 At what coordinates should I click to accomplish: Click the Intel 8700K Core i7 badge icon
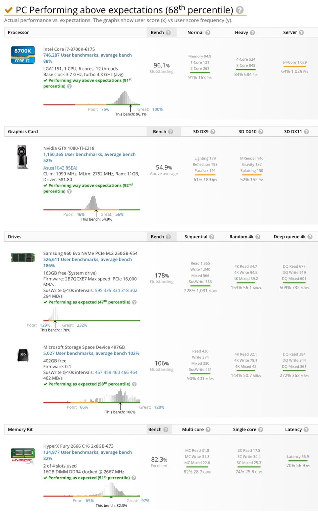coord(23,55)
